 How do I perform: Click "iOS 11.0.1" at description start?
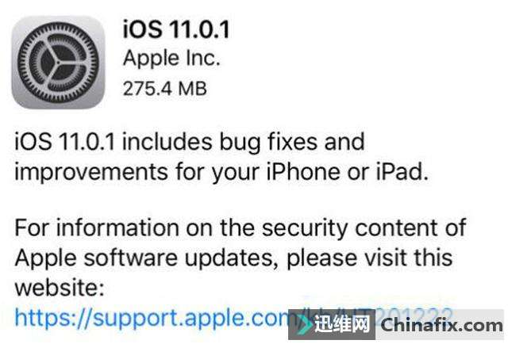tap(64, 142)
